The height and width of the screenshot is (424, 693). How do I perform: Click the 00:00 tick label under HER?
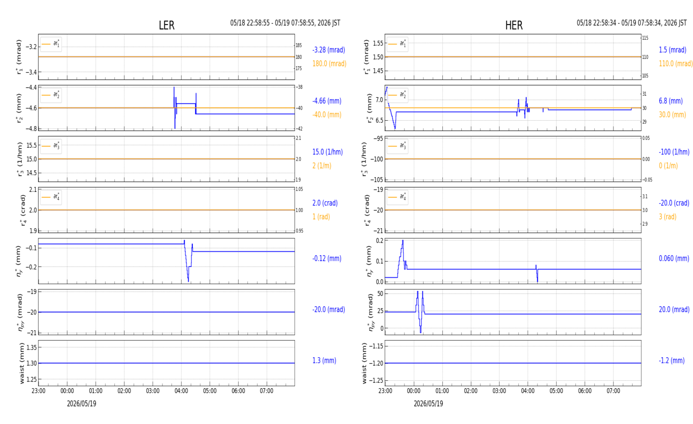point(414,391)
